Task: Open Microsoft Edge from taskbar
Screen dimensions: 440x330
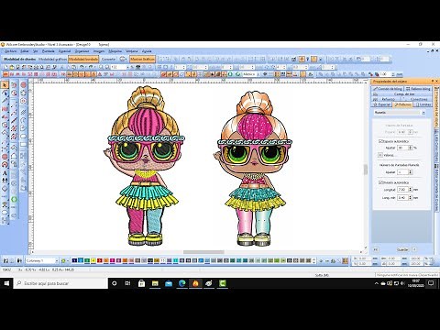Action: click(x=182, y=283)
